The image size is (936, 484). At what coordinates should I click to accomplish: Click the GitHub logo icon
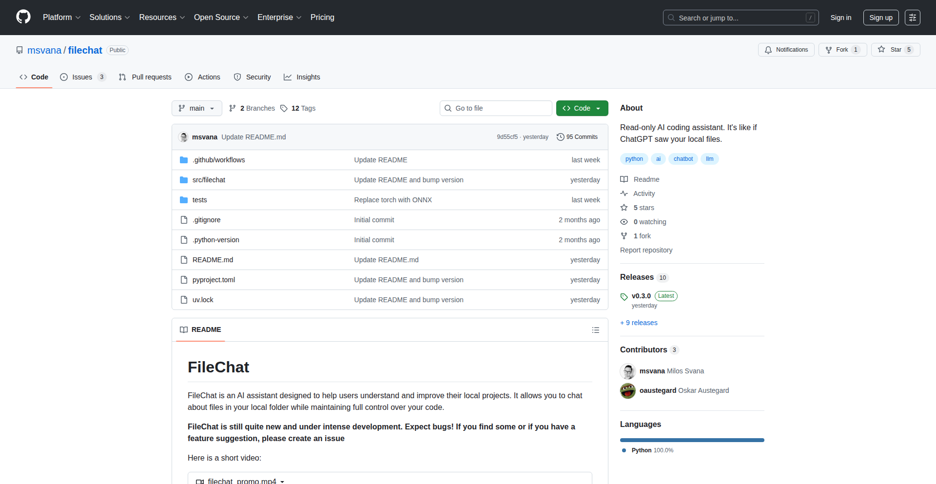tap(23, 17)
